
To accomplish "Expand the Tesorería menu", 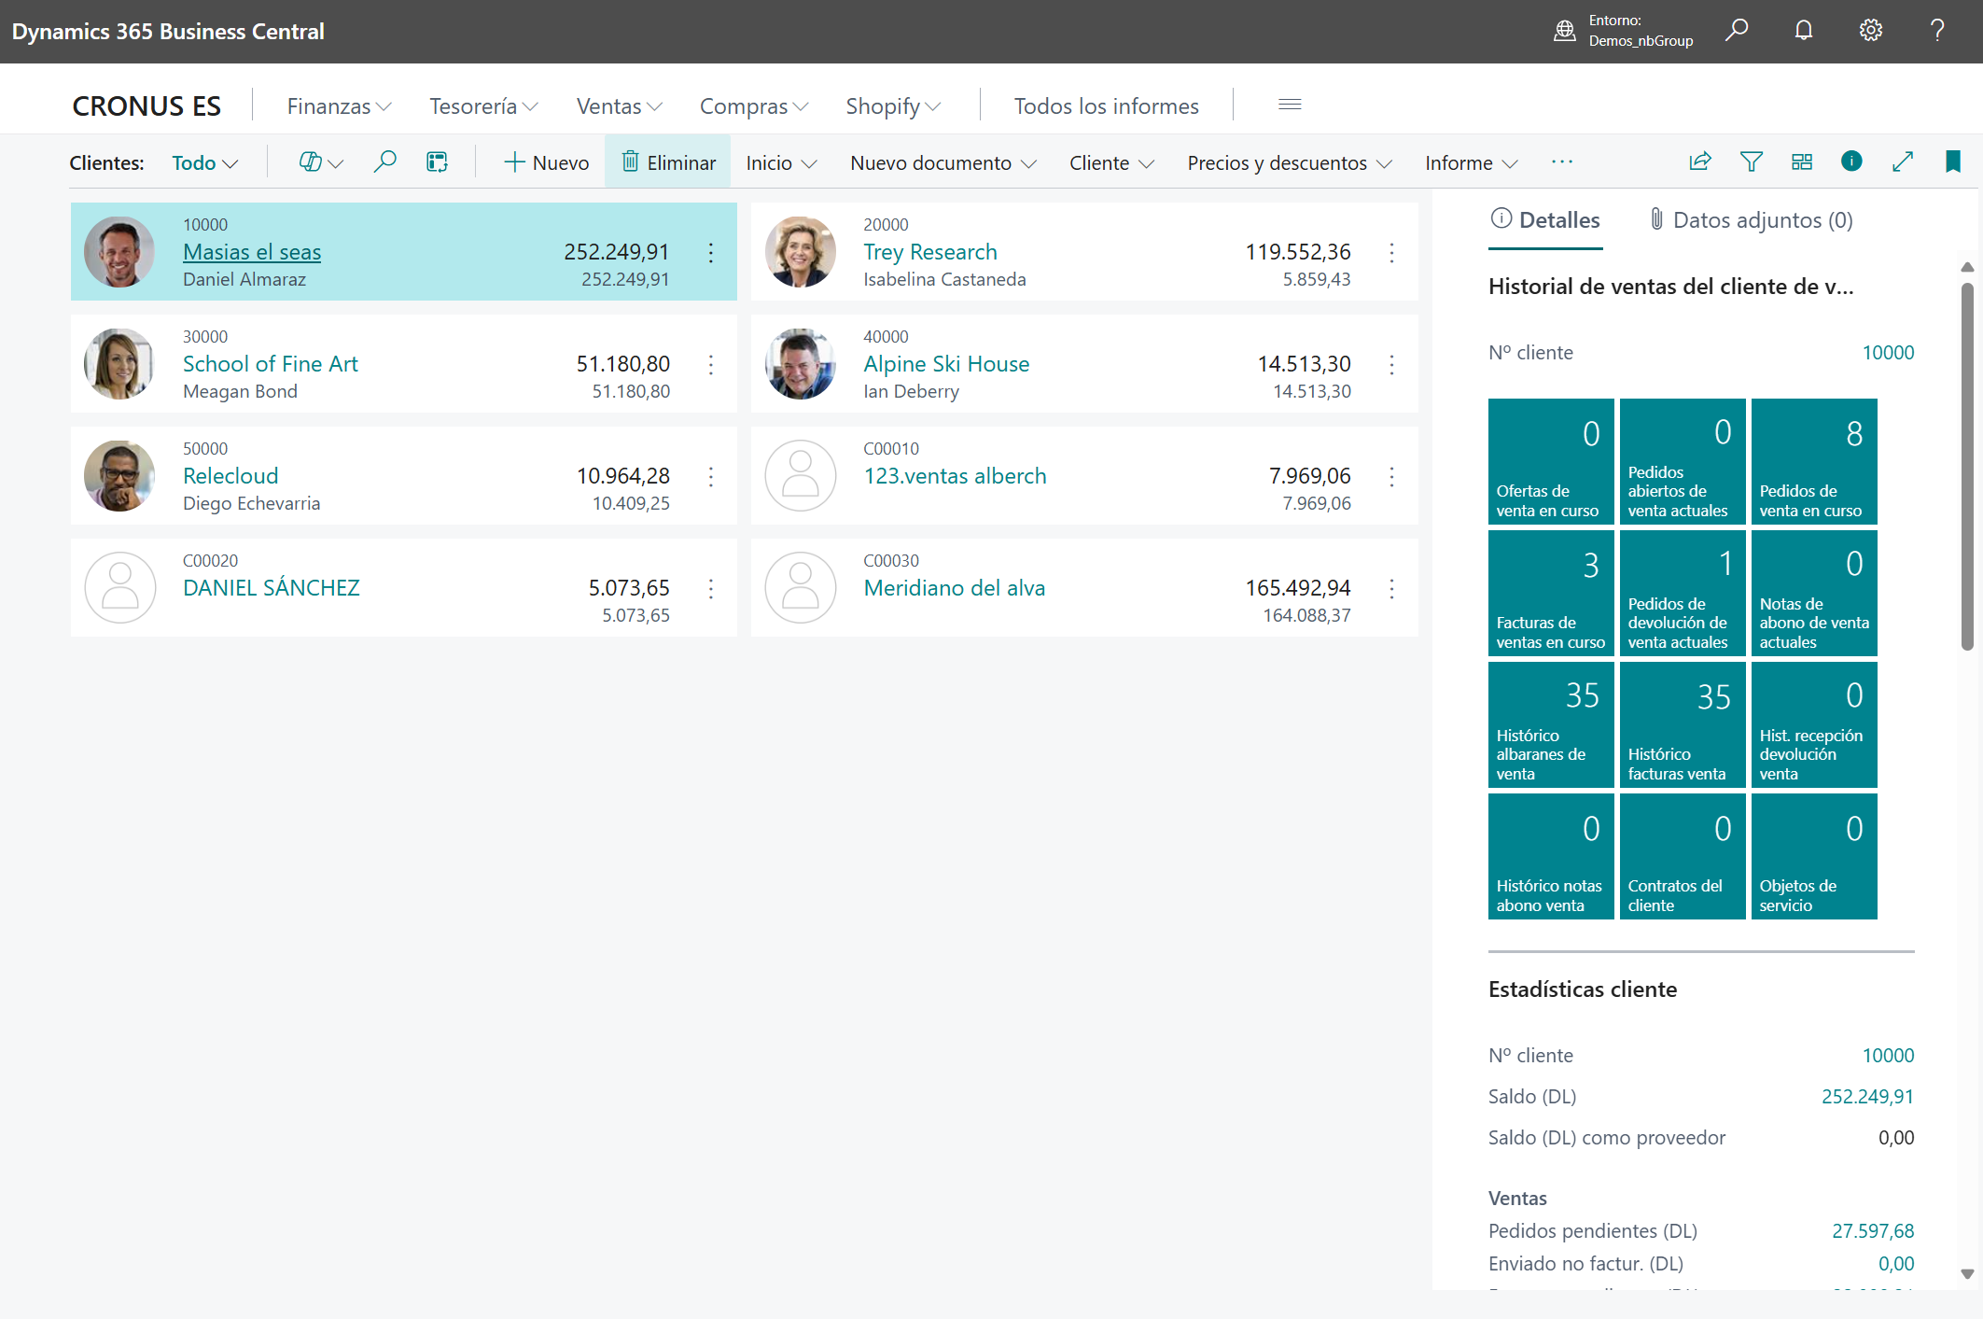I will click(483, 106).
